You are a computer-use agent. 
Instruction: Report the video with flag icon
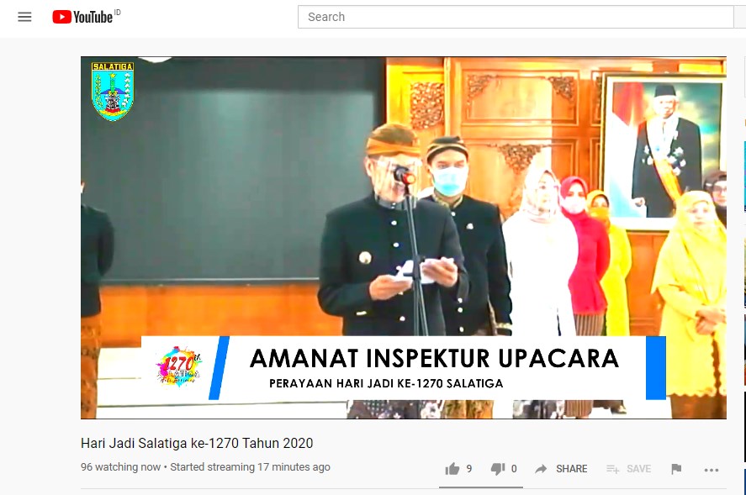click(x=676, y=469)
